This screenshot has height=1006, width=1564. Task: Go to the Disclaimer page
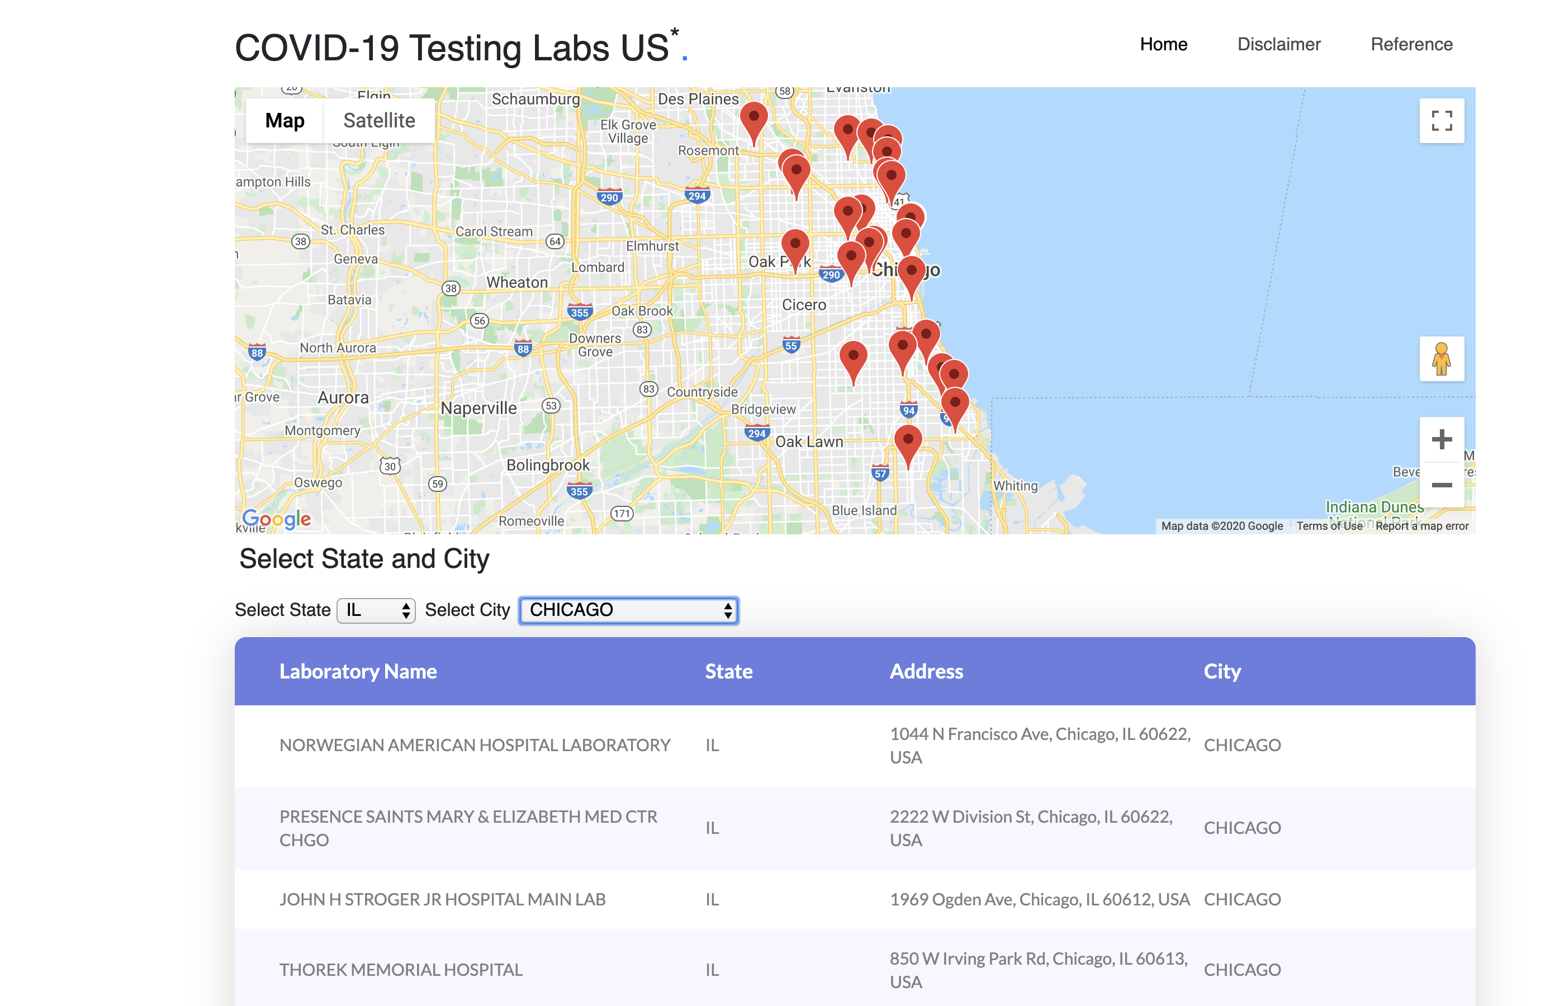1278,44
